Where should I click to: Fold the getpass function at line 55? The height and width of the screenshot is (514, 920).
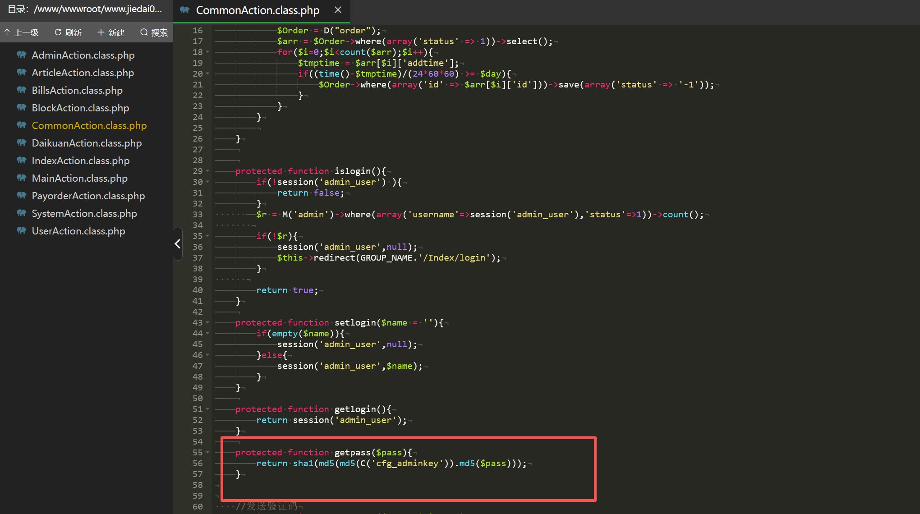click(207, 453)
